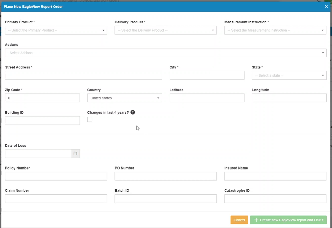Click the City input field
The width and height of the screenshot is (332, 228).
[207, 75]
